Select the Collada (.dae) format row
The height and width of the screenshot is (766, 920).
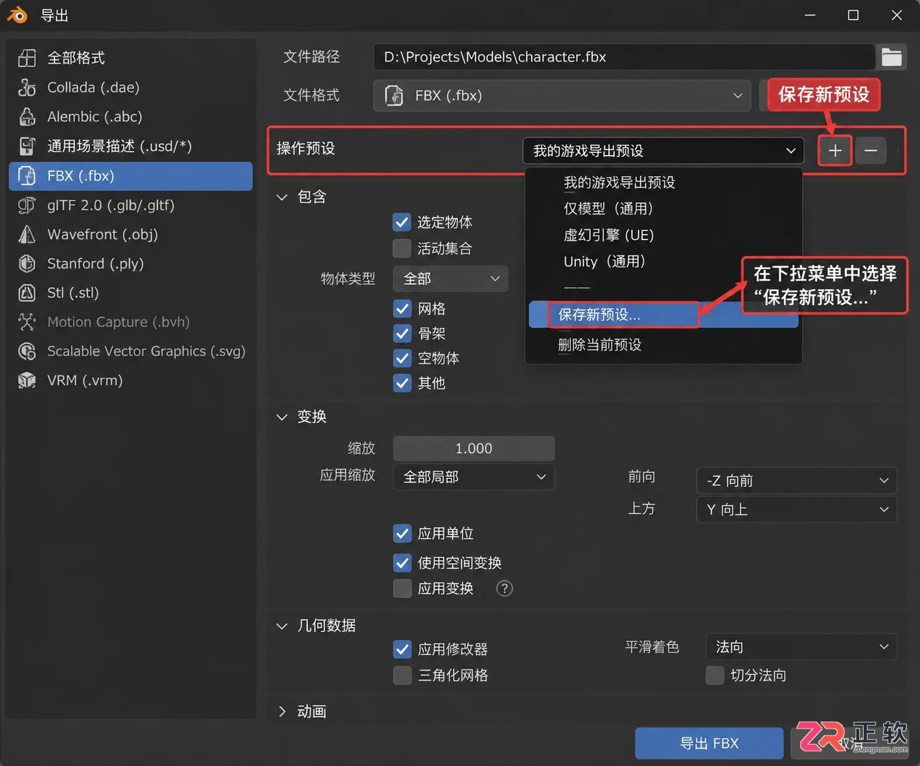[x=131, y=88]
